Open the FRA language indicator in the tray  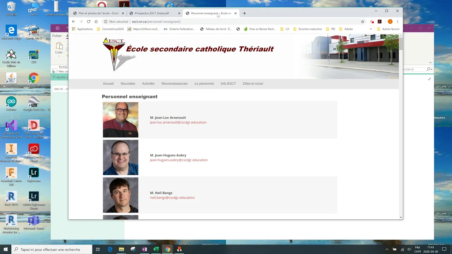418,248
